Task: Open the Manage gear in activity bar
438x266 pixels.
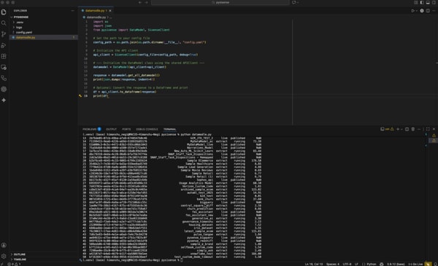Action: click(4, 256)
